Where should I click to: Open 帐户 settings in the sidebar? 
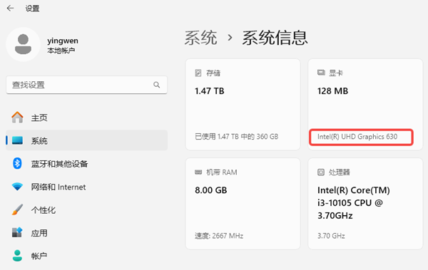tap(86, 256)
